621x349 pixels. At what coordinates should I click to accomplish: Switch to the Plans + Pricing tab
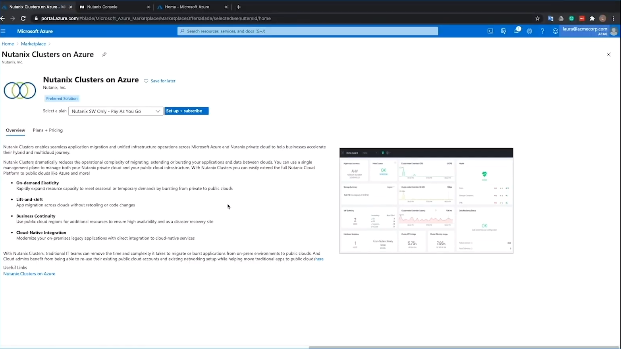click(48, 130)
